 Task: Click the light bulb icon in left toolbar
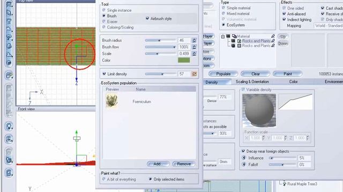pos(9,126)
